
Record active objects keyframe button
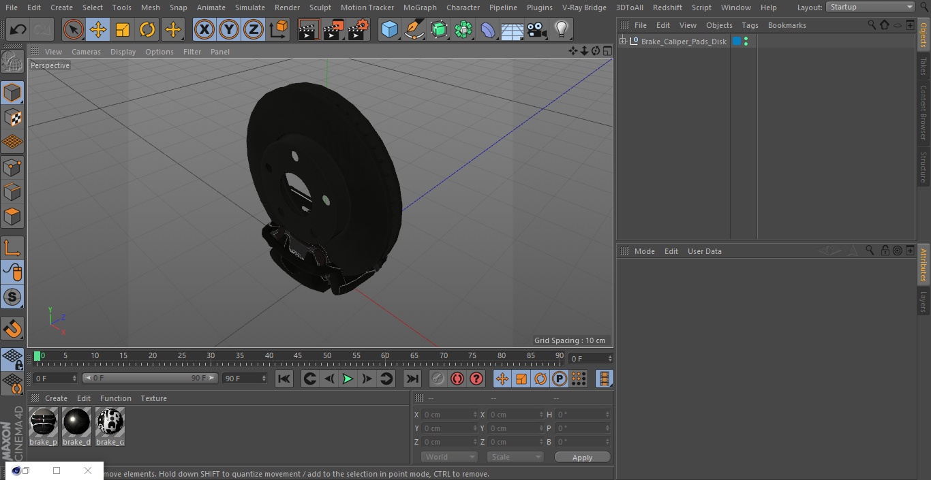[x=438, y=379]
